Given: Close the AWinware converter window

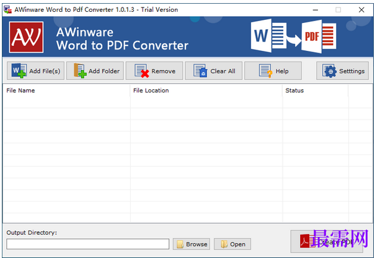Looking at the screenshot, I should [361, 10].
